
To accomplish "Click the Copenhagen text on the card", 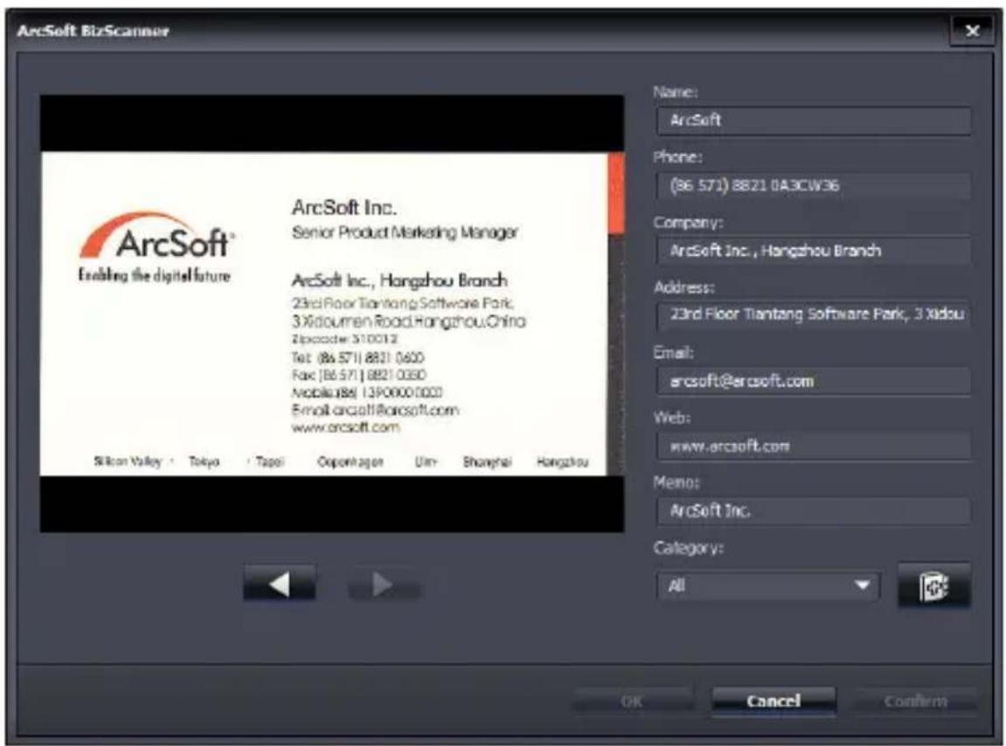I will [350, 462].
